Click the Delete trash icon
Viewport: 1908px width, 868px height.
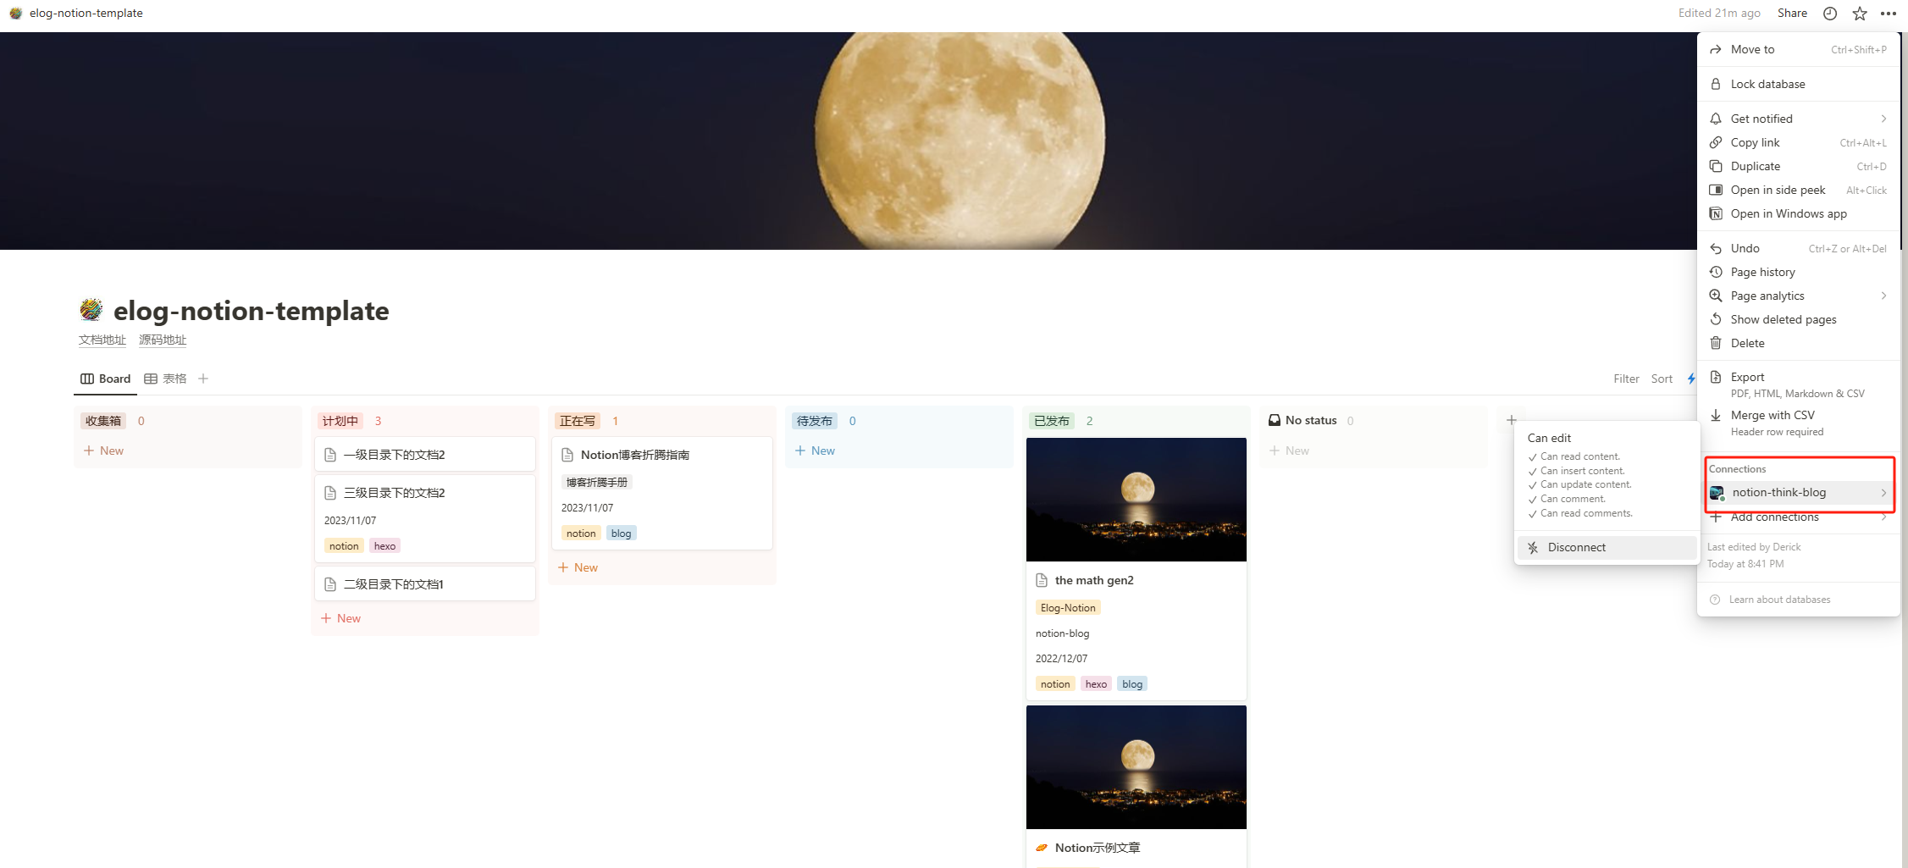coord(1716,343)
